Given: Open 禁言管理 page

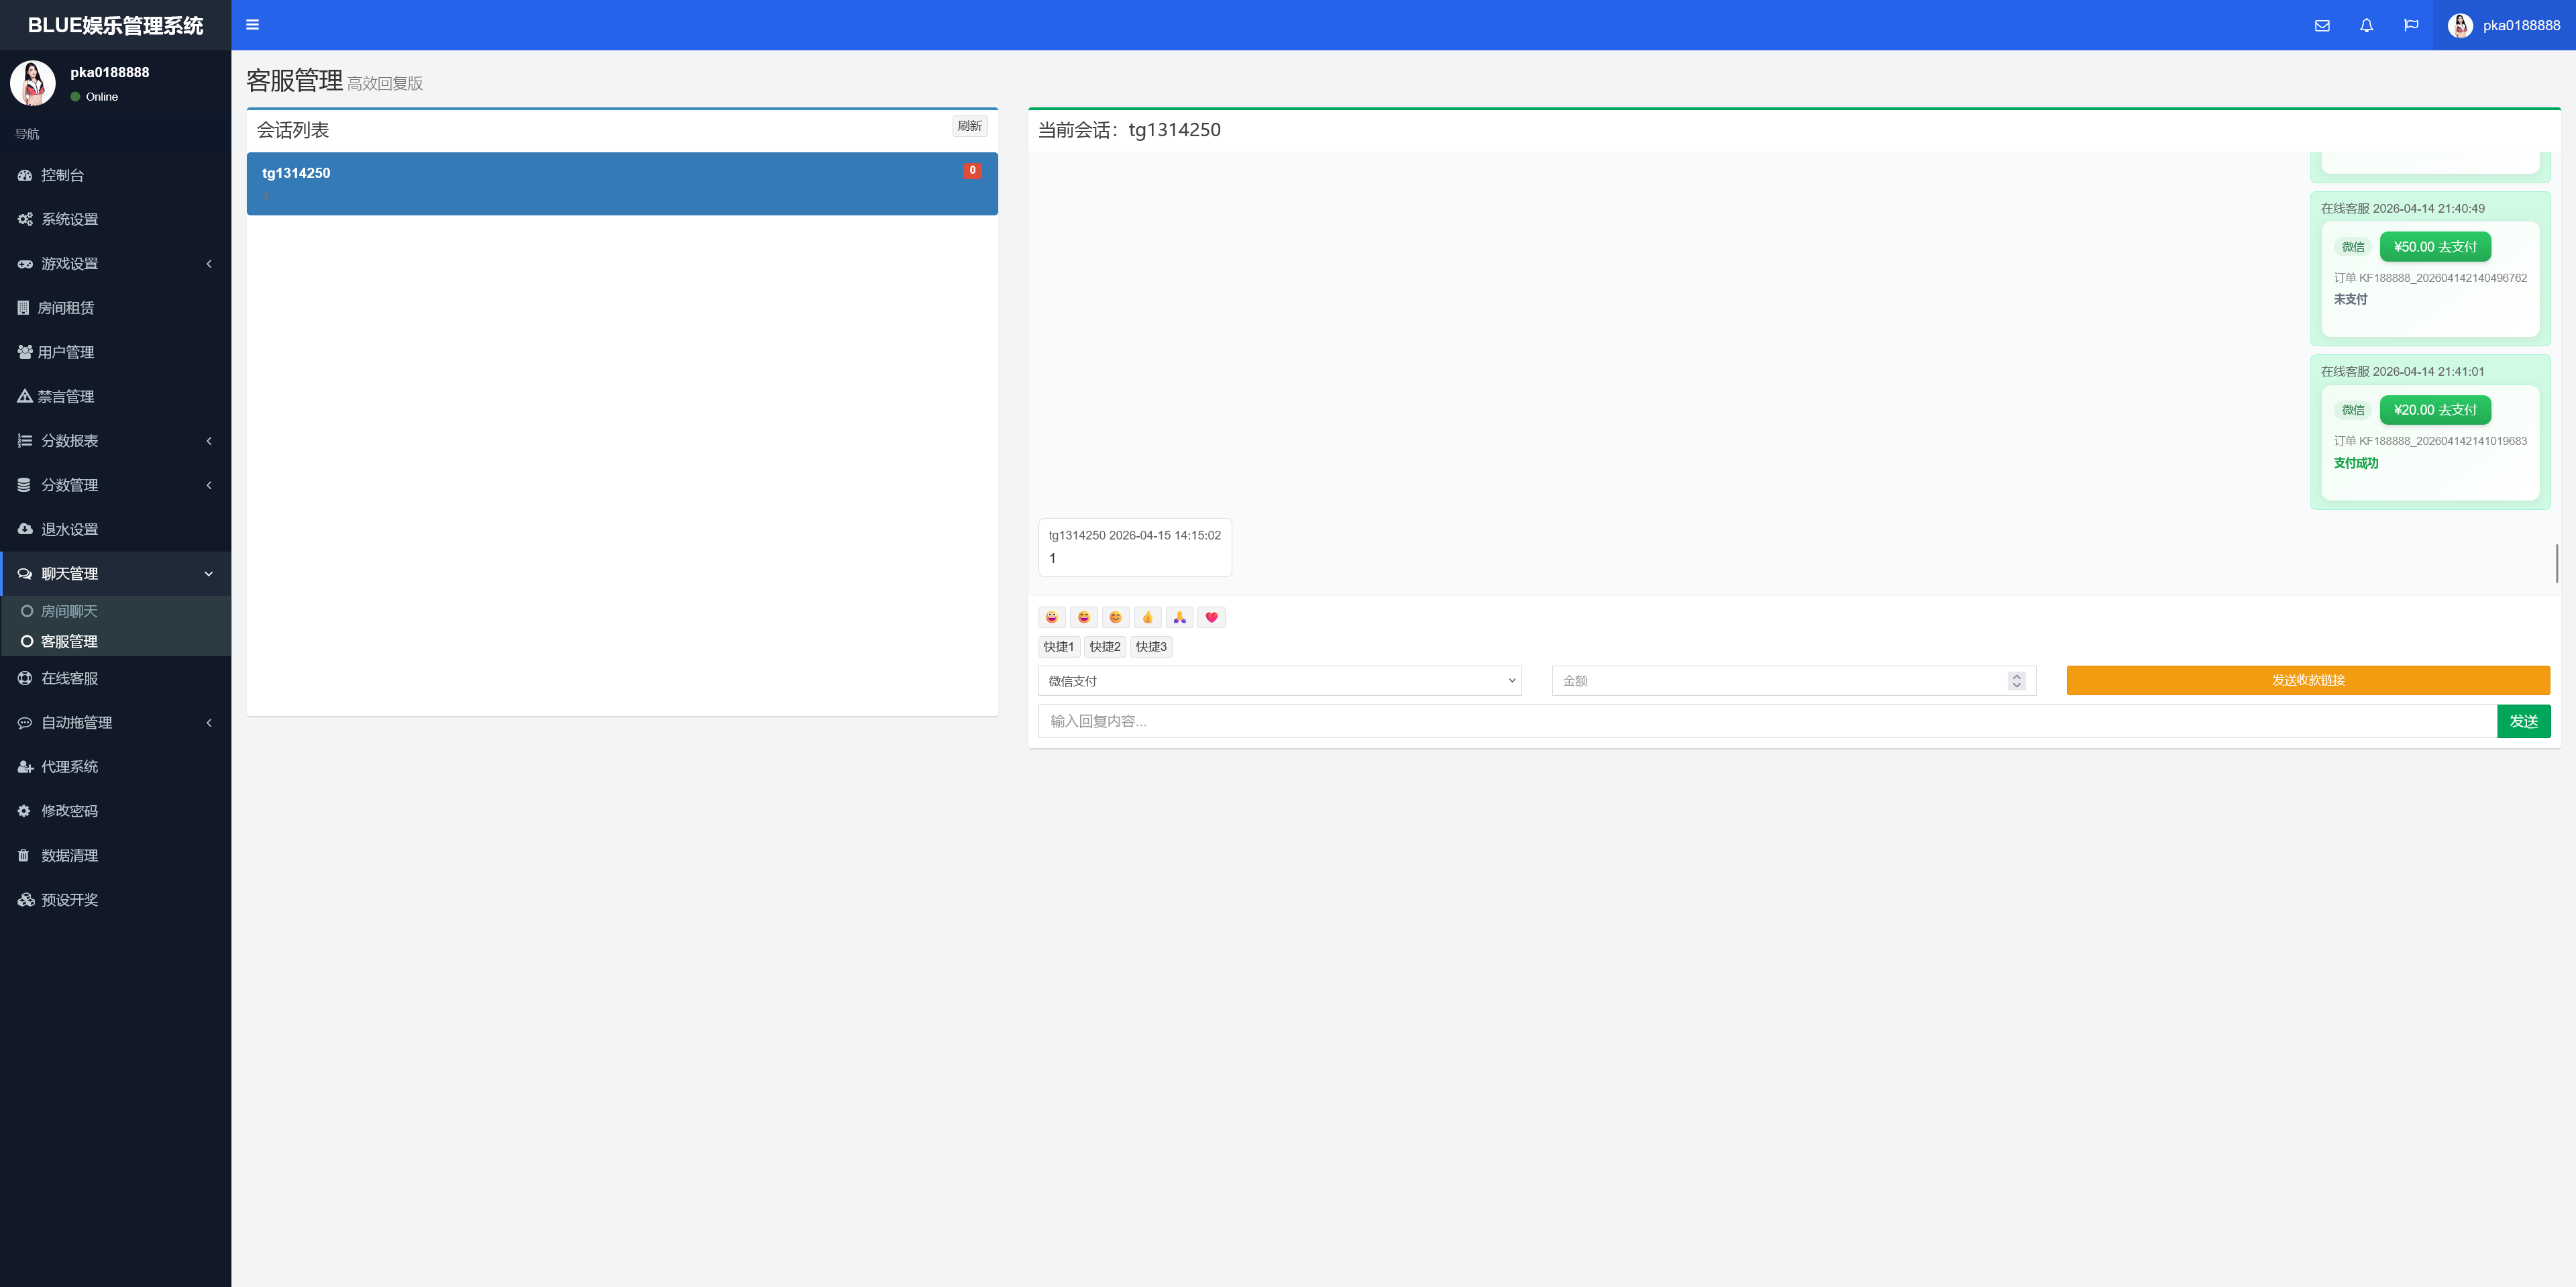Looking at the screenshot, I should pos(115,396).
